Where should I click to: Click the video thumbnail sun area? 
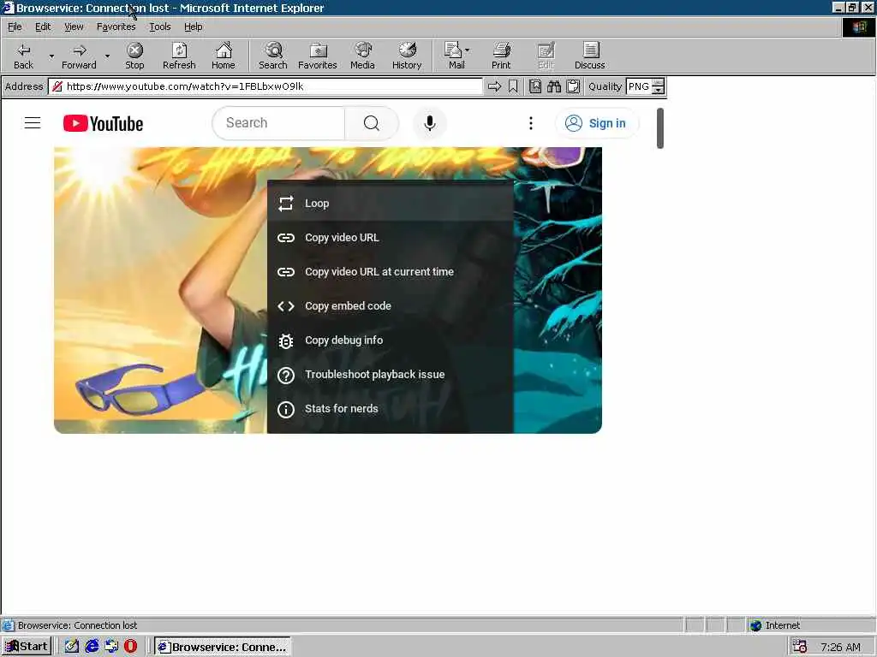(x=101, y=168)
